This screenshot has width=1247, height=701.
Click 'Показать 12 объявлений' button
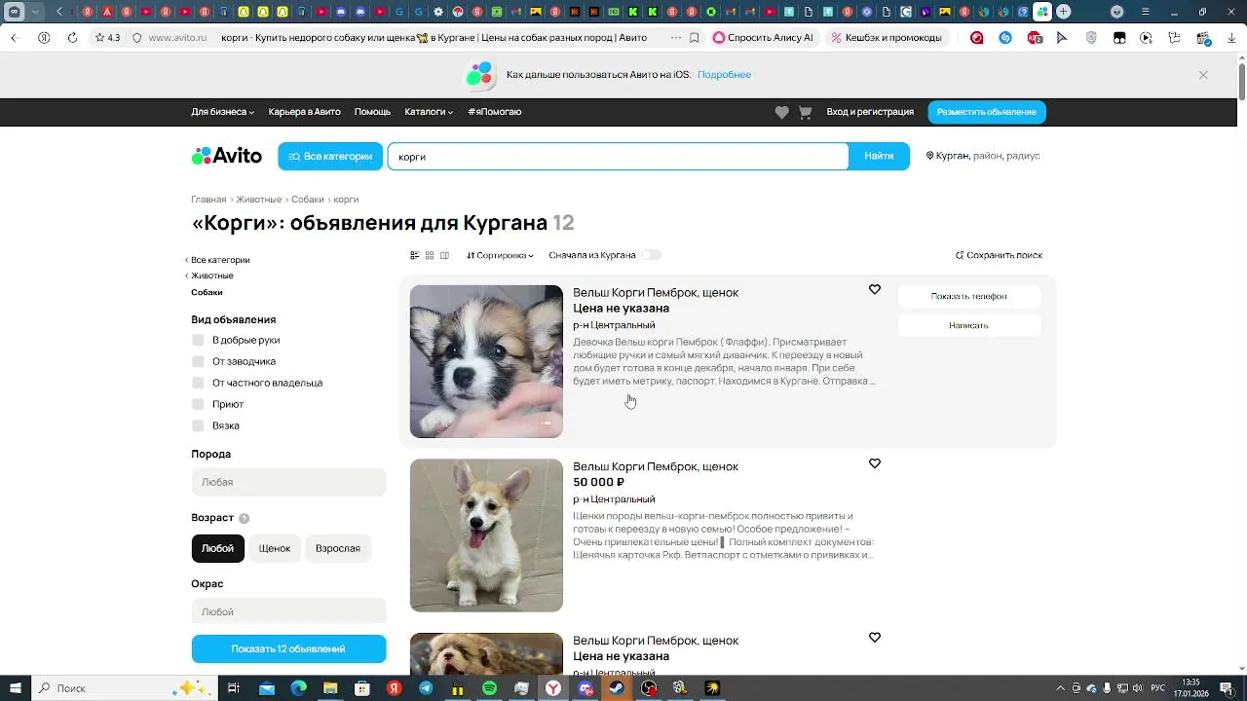288,648
